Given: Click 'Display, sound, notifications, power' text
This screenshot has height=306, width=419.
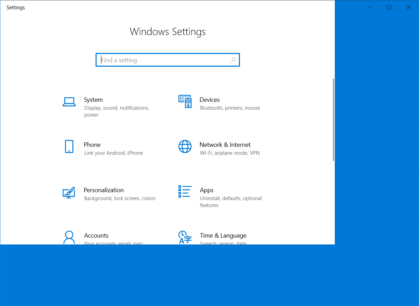Looking at the screenshot, I should [117, 111].
